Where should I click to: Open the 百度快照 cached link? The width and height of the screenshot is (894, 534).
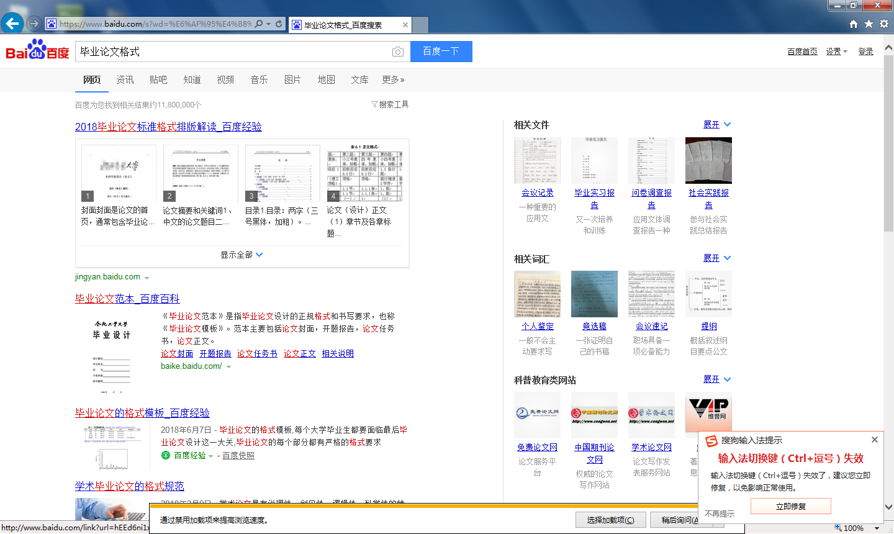(238, 455)
